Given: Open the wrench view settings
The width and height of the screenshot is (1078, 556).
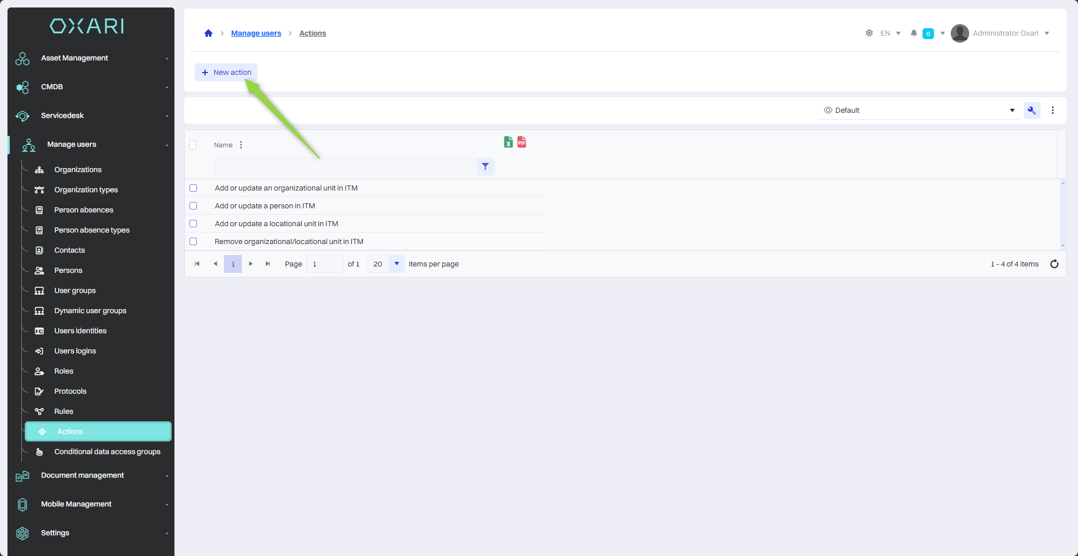Looking at the screenshot, I should coord(1031,111).
